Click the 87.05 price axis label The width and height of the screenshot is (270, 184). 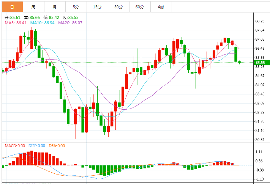260,39
